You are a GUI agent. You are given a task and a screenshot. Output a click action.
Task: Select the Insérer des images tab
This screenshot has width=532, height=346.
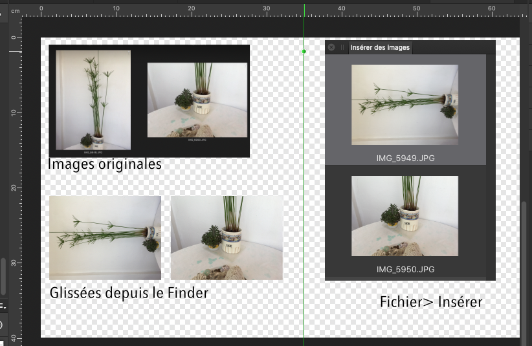[x=380, y=47]
